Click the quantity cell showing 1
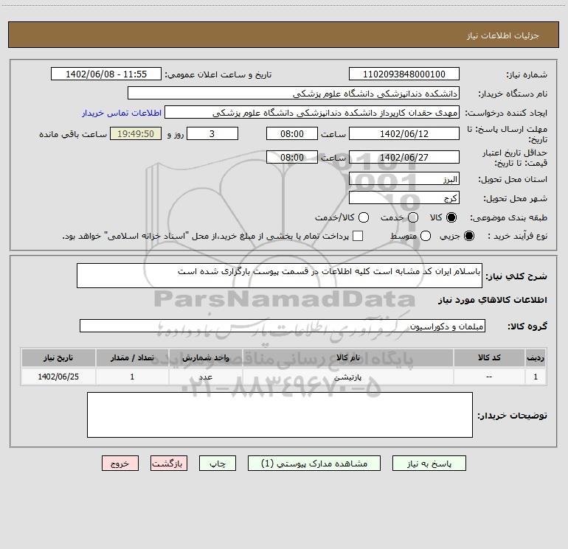568x549 pixels. 132,377
